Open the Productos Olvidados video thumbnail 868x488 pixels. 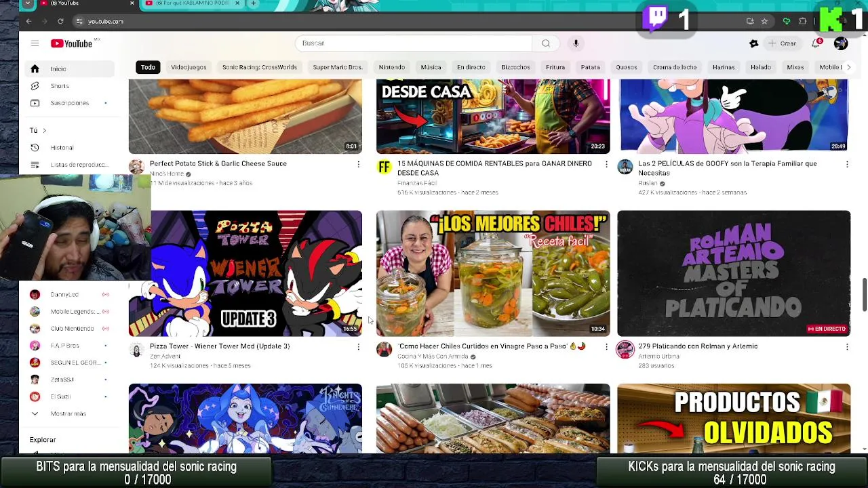click(x=734, y=418)
